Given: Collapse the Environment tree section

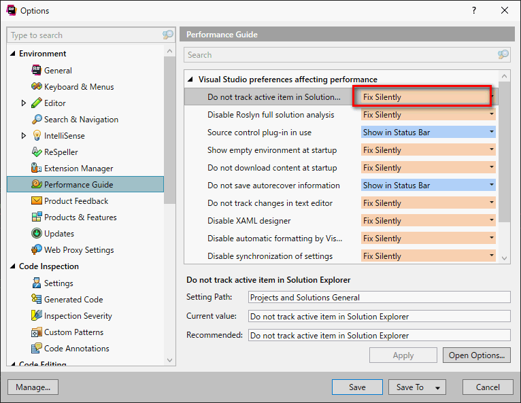Looking at the screenshot, I should pyautogui.click(x=13, y=54).
